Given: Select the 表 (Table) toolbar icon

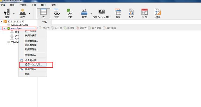Looking at the screenshot, I should [x=43, y=13].
